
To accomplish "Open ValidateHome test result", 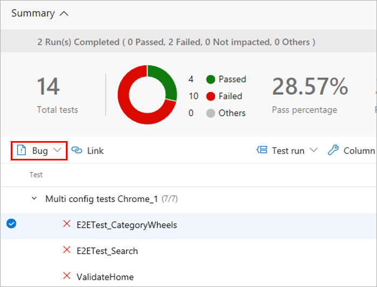I will pos(105,277).
